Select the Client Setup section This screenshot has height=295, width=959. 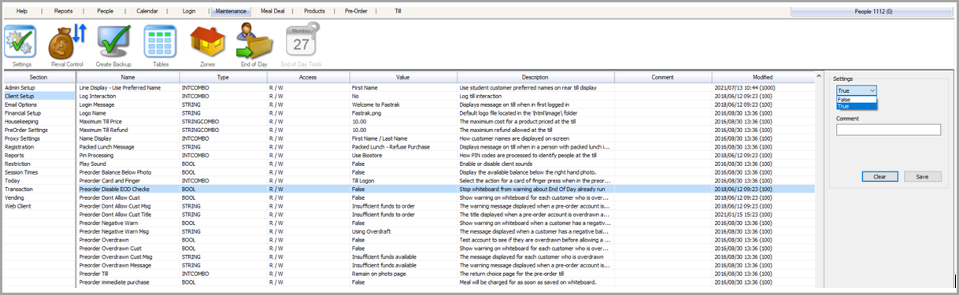(39, 96)
